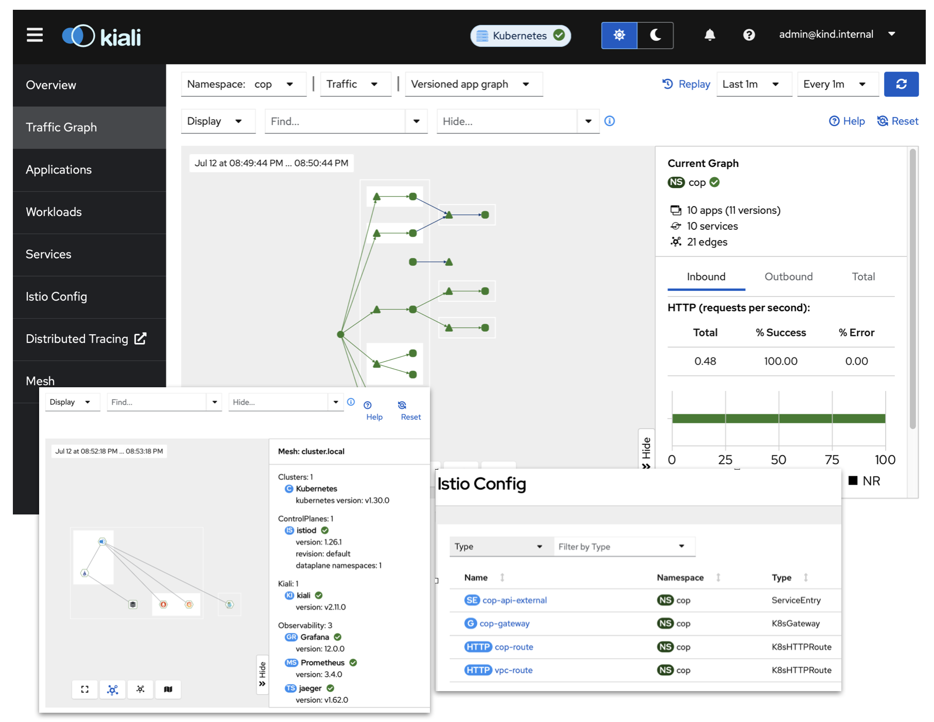Refresh the traffic graph with blue refresh icon

point(901,84)
